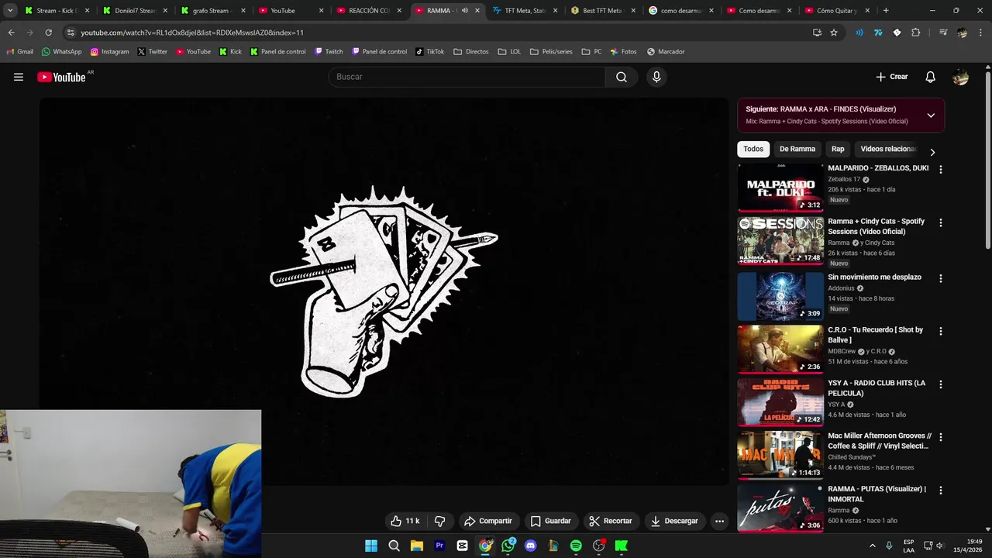Image resolution: width=992 pixels, height=558 pixels.
Task: Open the YouTube hamburger guide menu
Action: click(19, 77)
